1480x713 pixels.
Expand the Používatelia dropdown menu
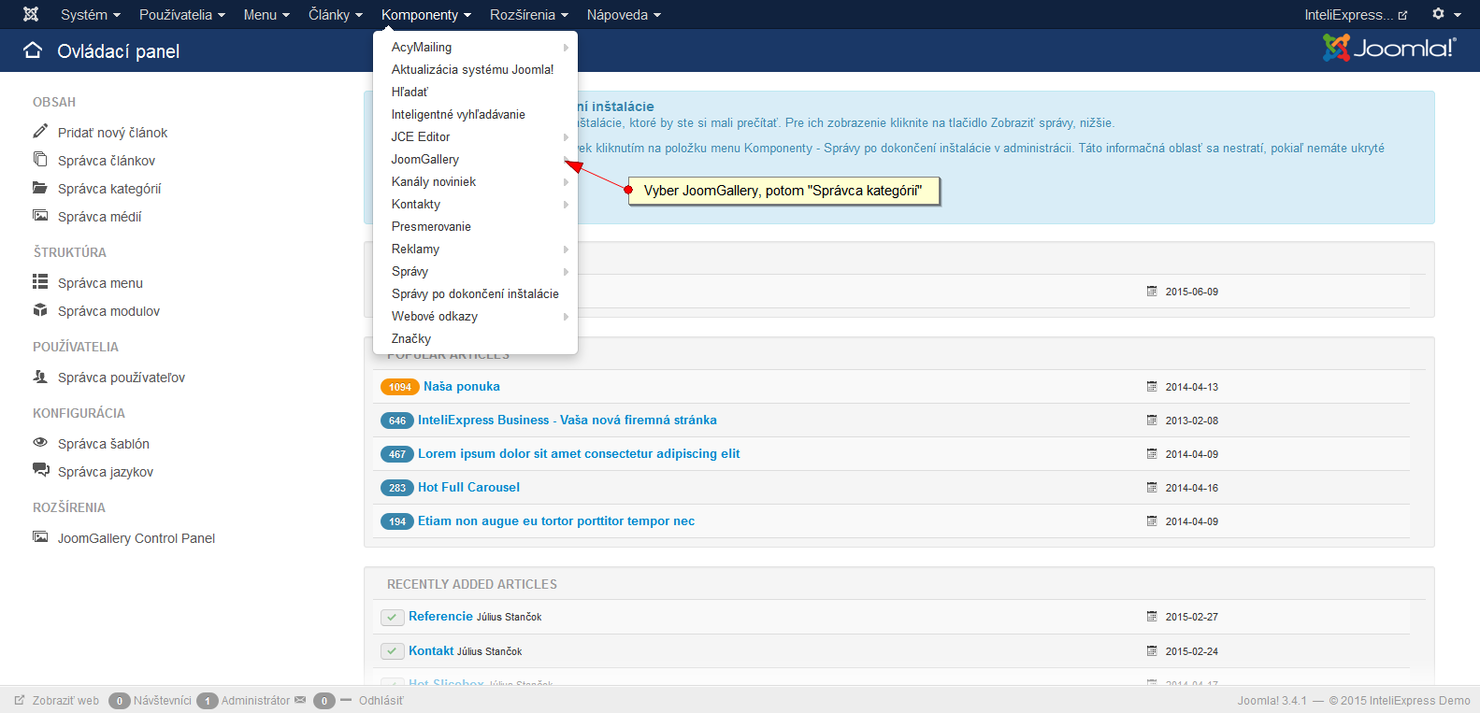tap(182, 15)
